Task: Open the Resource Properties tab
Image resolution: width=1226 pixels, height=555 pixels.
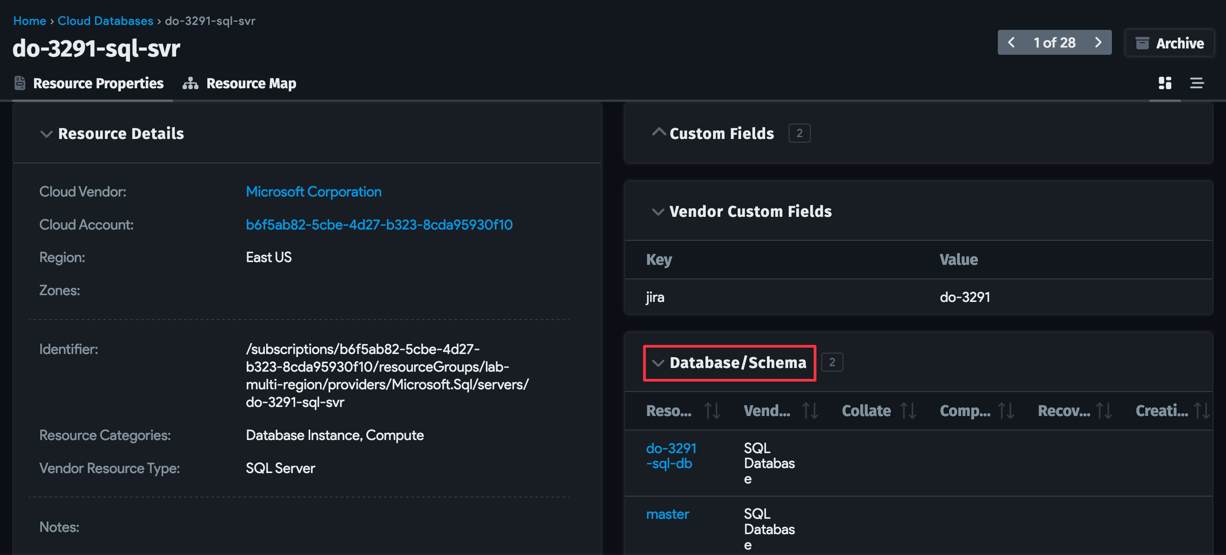Action: (98, 83)
